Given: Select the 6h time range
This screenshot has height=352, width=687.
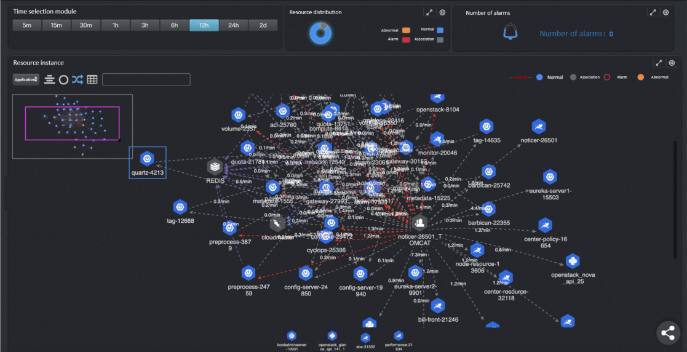Looking at the screenshot, I should coord(175,25).
